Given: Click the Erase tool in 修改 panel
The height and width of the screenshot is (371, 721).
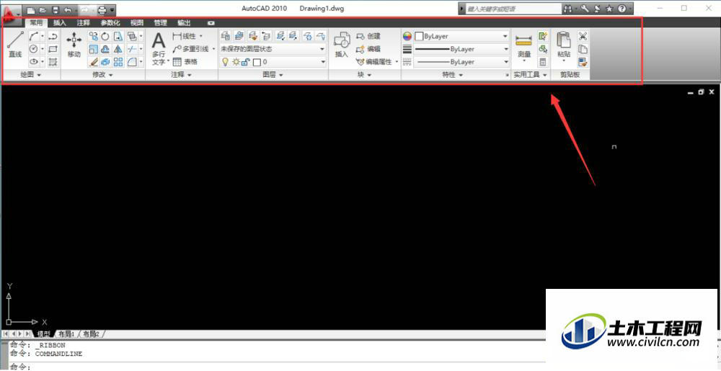Looking at the screenshot, I should pos(93,61).
